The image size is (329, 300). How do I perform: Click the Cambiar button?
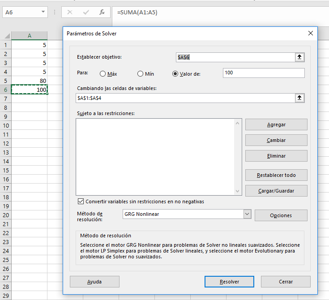[x=276, y=140]
